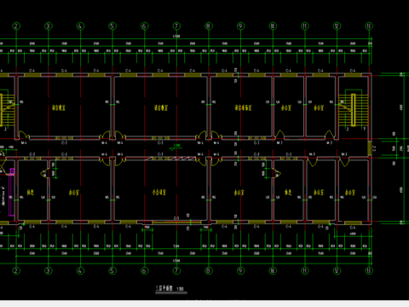Select the zigzag hatch line in corridor wall
The image size is (409, 307).
tap(170, 159)
